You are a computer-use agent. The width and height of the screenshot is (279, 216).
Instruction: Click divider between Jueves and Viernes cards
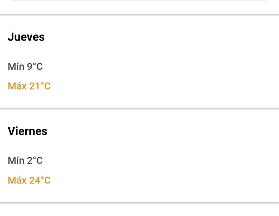139,108
